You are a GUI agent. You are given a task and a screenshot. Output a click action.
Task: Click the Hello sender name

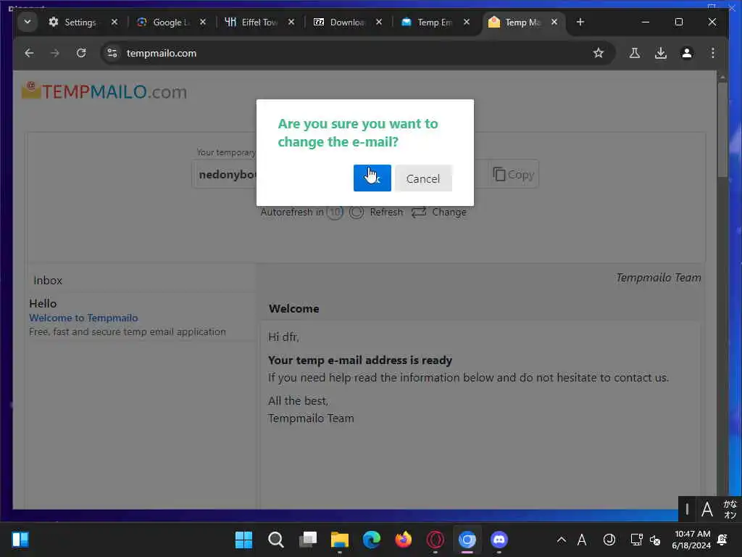tap(43, 304)
